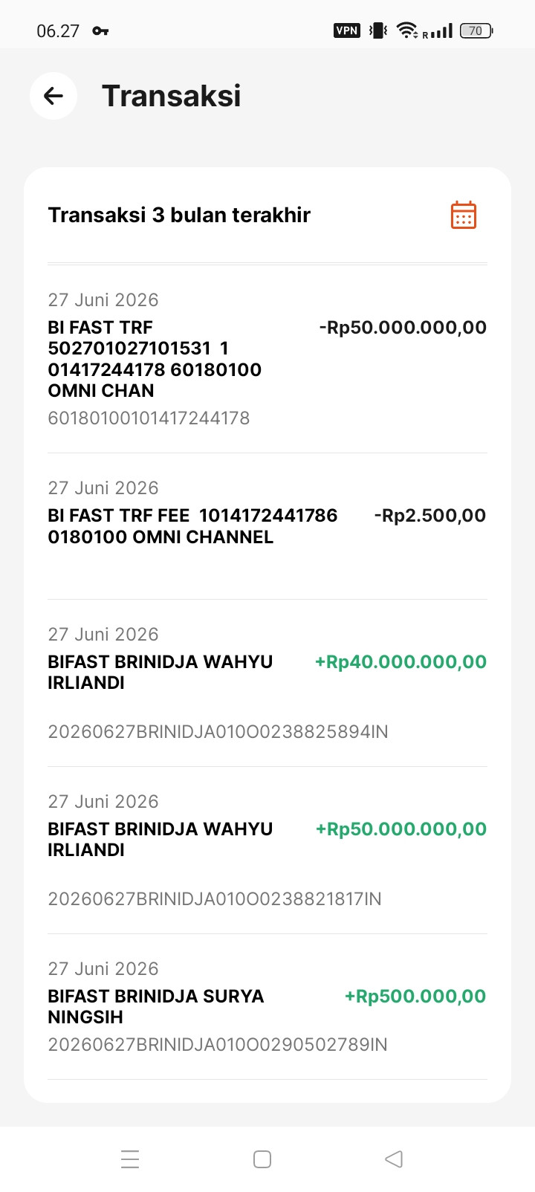Screen dimensions: 535x1192
Task: Open the orange calendar date filter
Action: pyautogui.click(x=464, y=215)
